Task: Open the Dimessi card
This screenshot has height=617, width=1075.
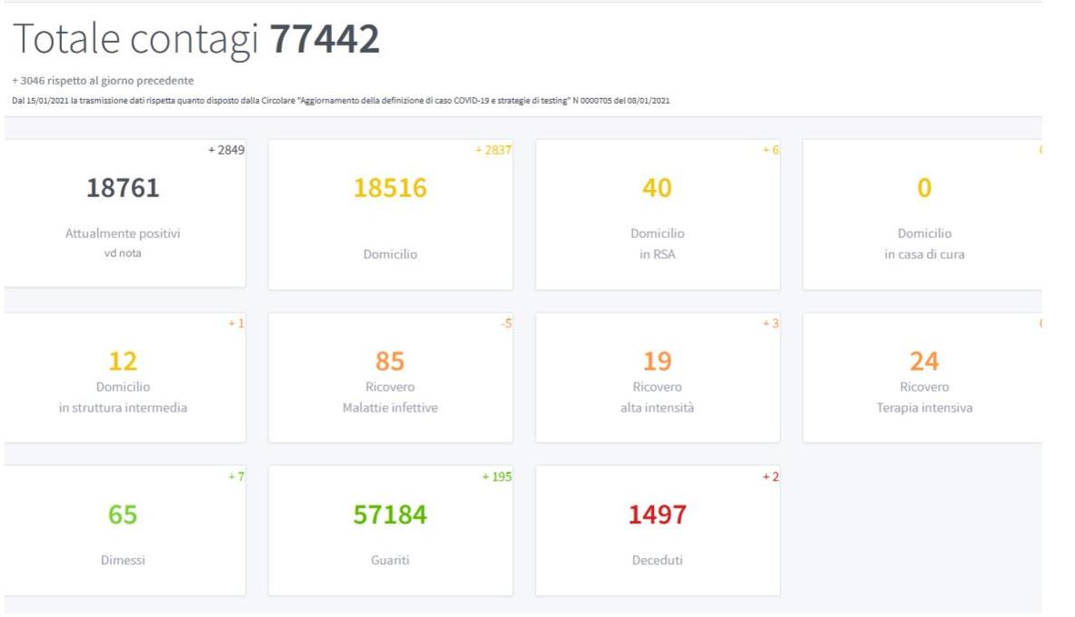Action: coord(123,532)
